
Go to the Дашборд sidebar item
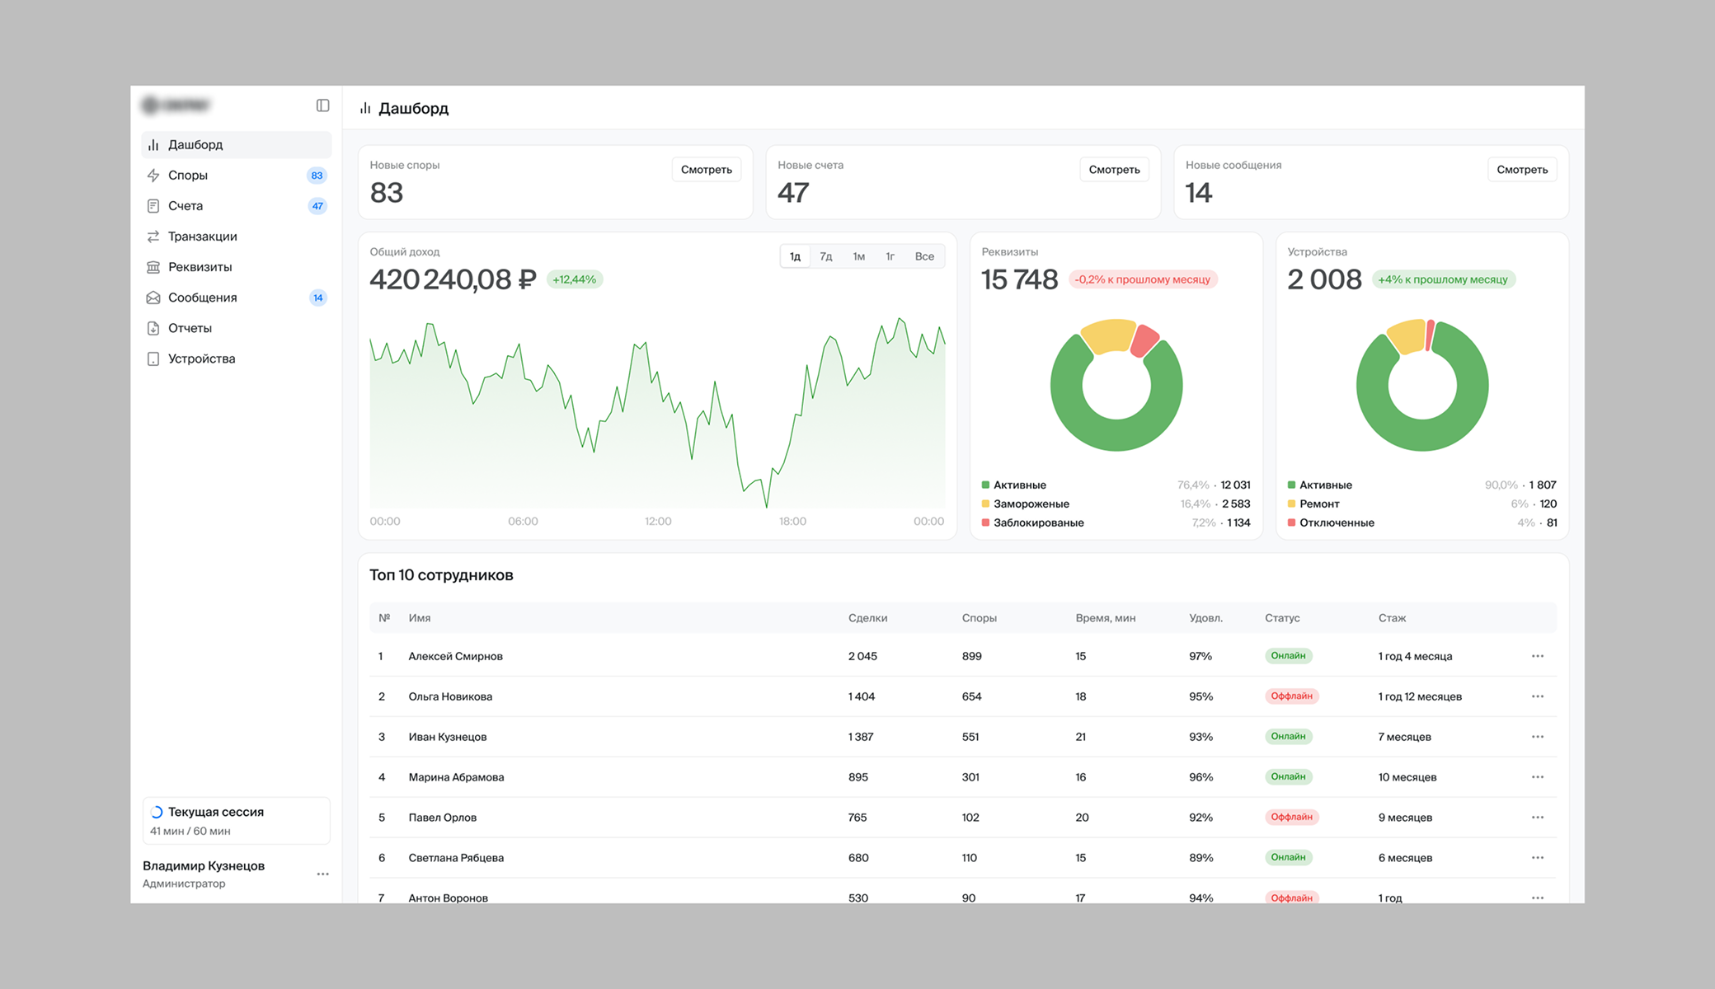point(195,145)
